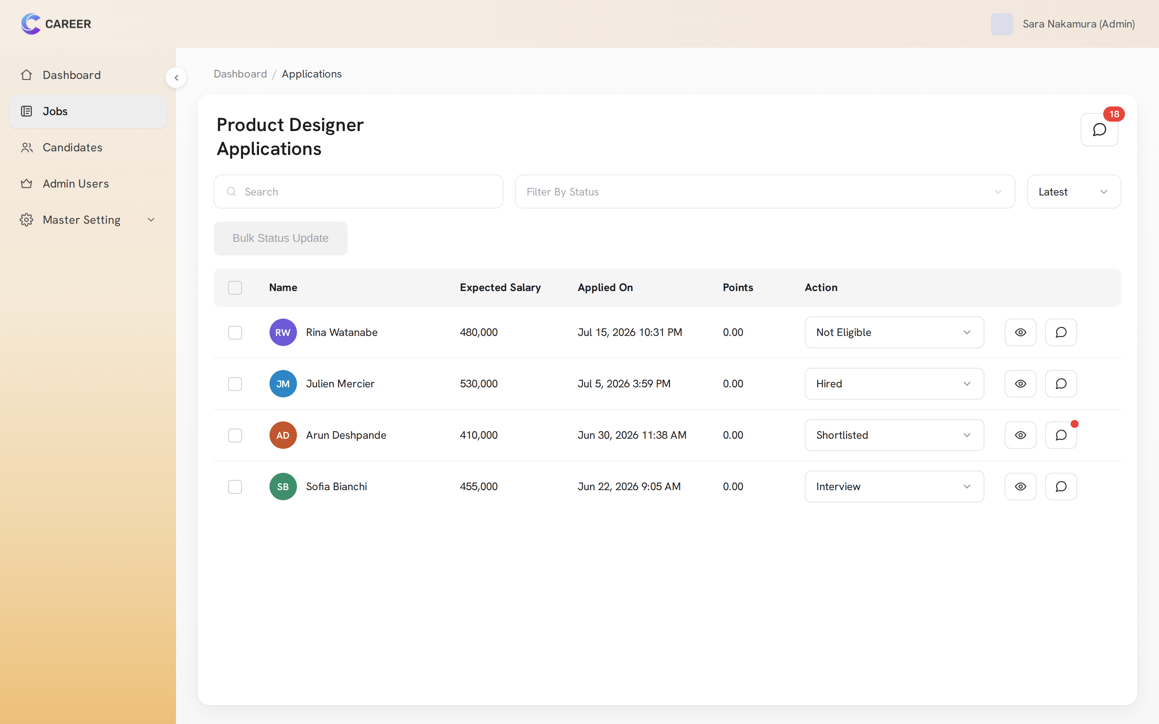View Julien Mercier's application with eye icon
Image resolution: width=1159 pixels, height=724 pixels.
coord(1020,384)
